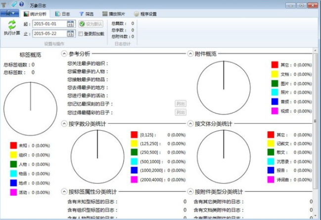The image size is (321, 220).
Task: Click the green 人物 tag swatch
Action: [x=13, y=164]
